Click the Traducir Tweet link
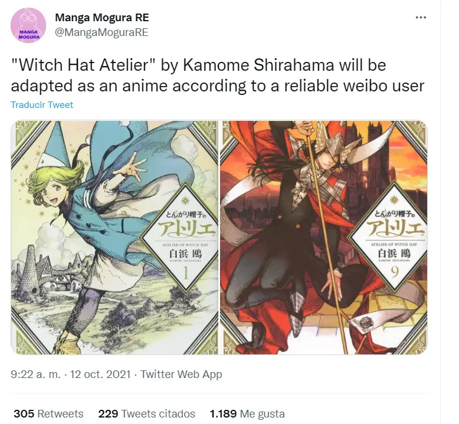This screenshot has width=459, height=424. click(x=42, y=105)
